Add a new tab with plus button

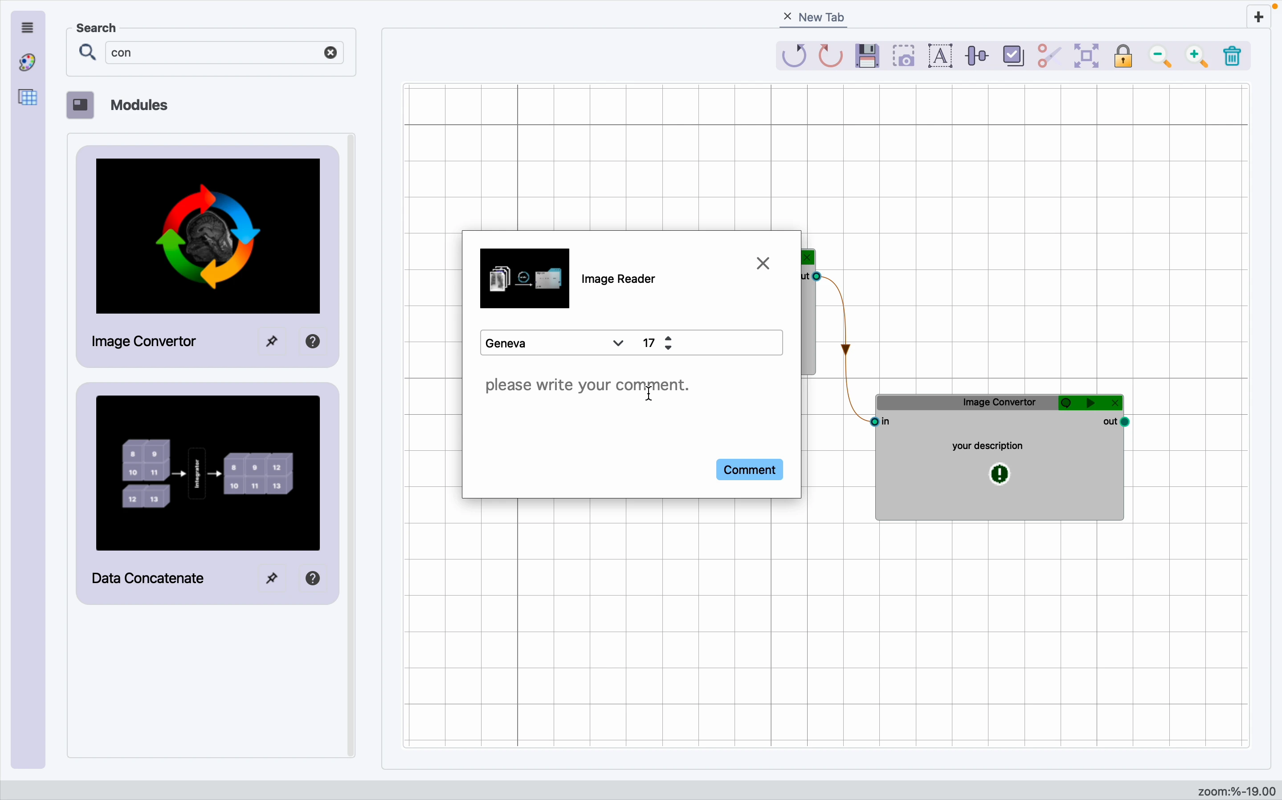click(1259, 17)
